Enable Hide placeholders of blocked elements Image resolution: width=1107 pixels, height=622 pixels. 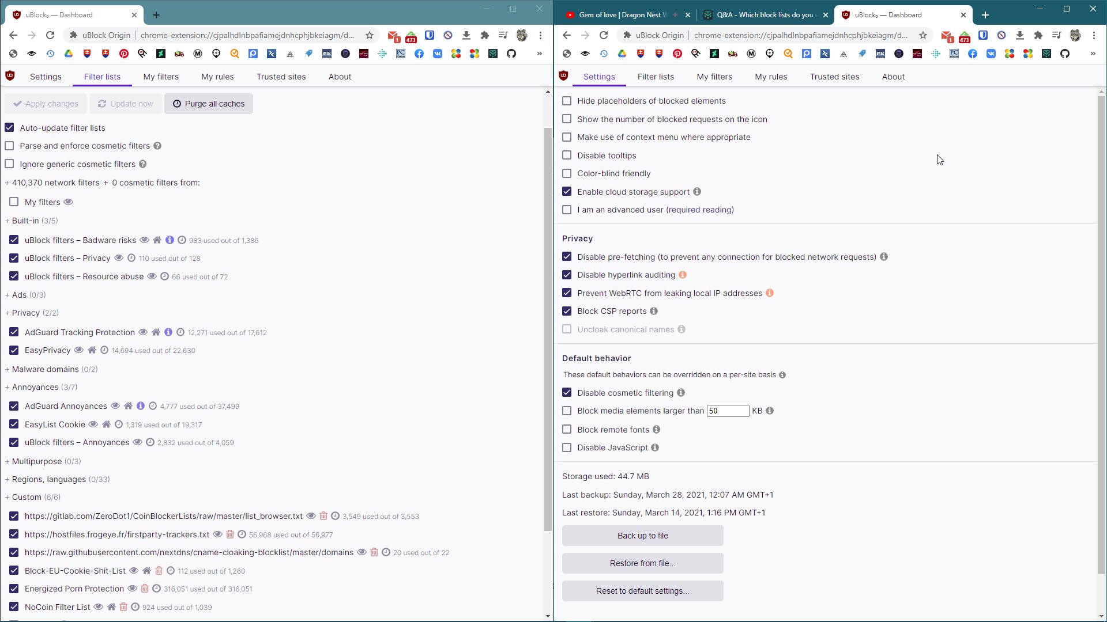(567, 101)
